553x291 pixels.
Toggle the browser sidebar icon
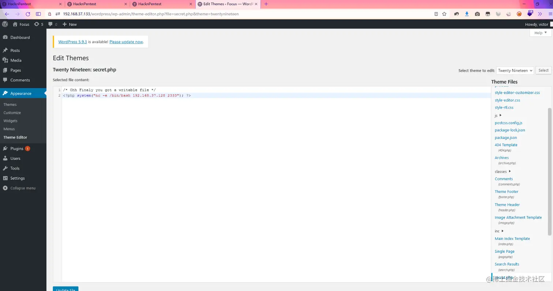pos(38,14)
